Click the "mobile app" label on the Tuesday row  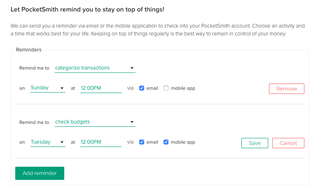183,142
